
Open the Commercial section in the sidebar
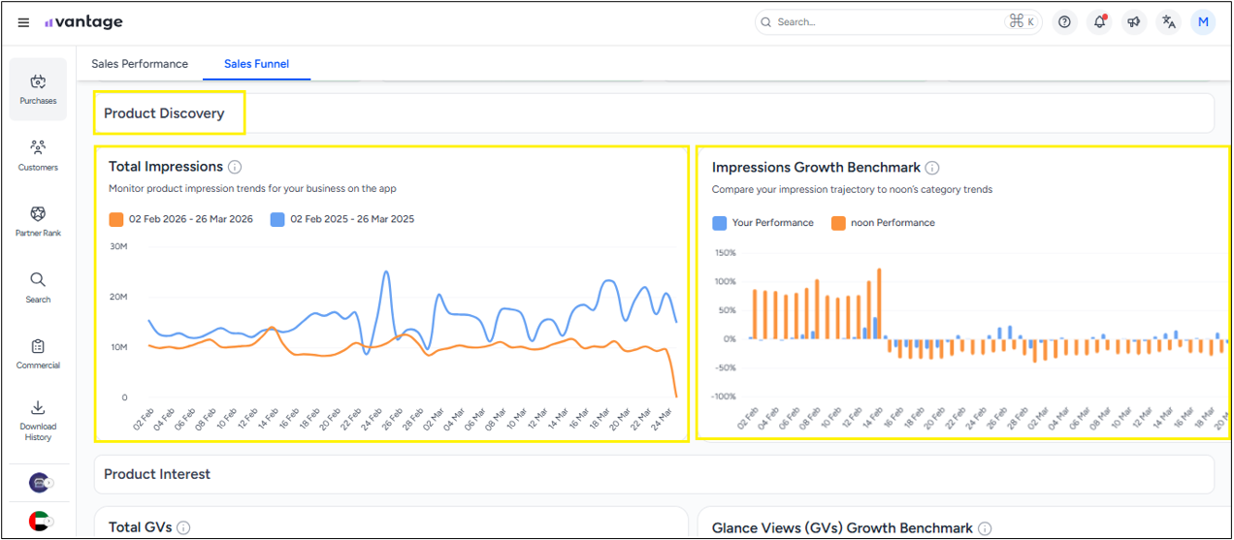click(38, 353)
